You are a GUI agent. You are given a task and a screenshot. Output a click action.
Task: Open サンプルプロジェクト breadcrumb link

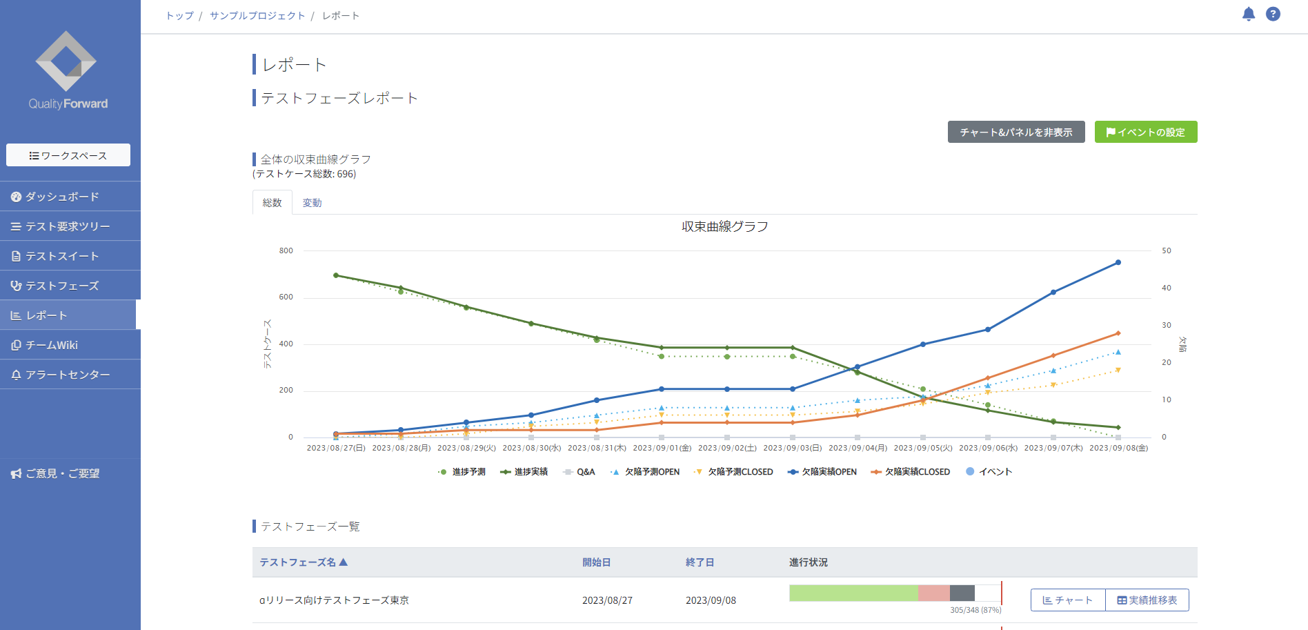coord(257,15)
